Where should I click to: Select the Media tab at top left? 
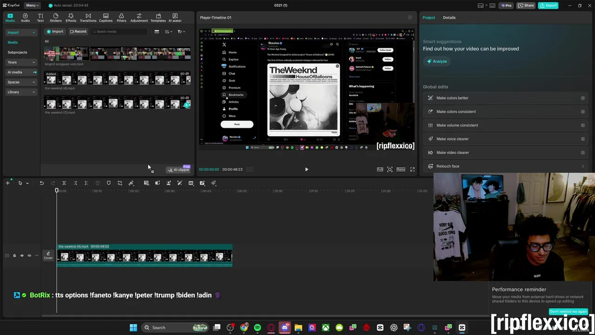(x=10, y=18)
